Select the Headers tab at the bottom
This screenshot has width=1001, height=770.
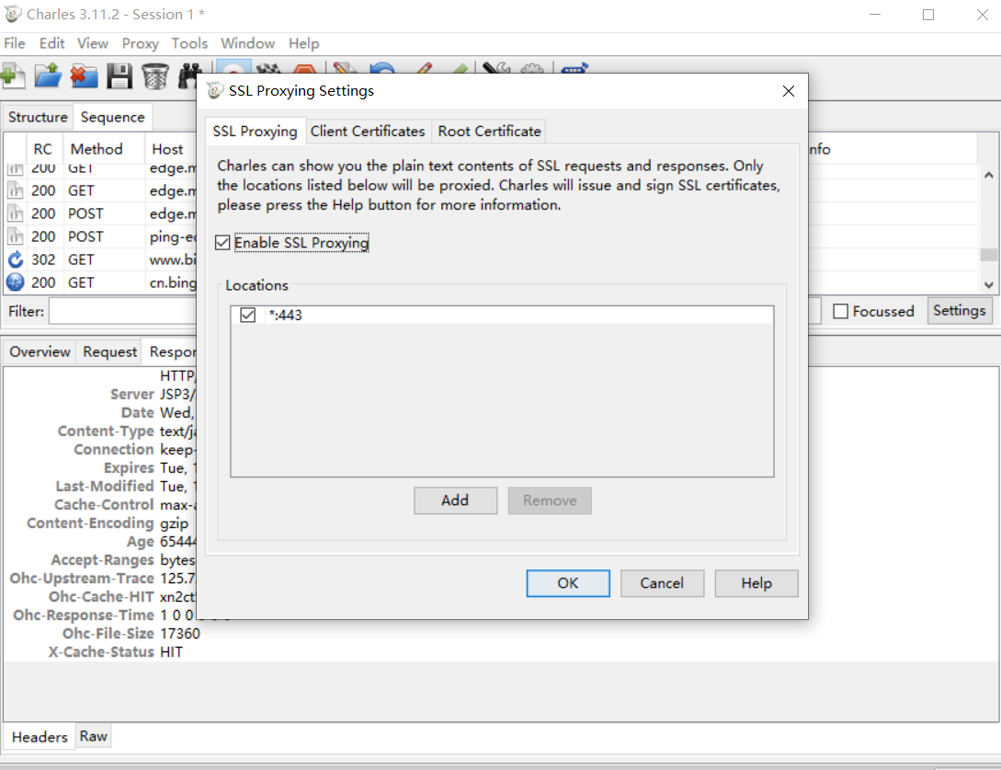(x=40, y=737)
